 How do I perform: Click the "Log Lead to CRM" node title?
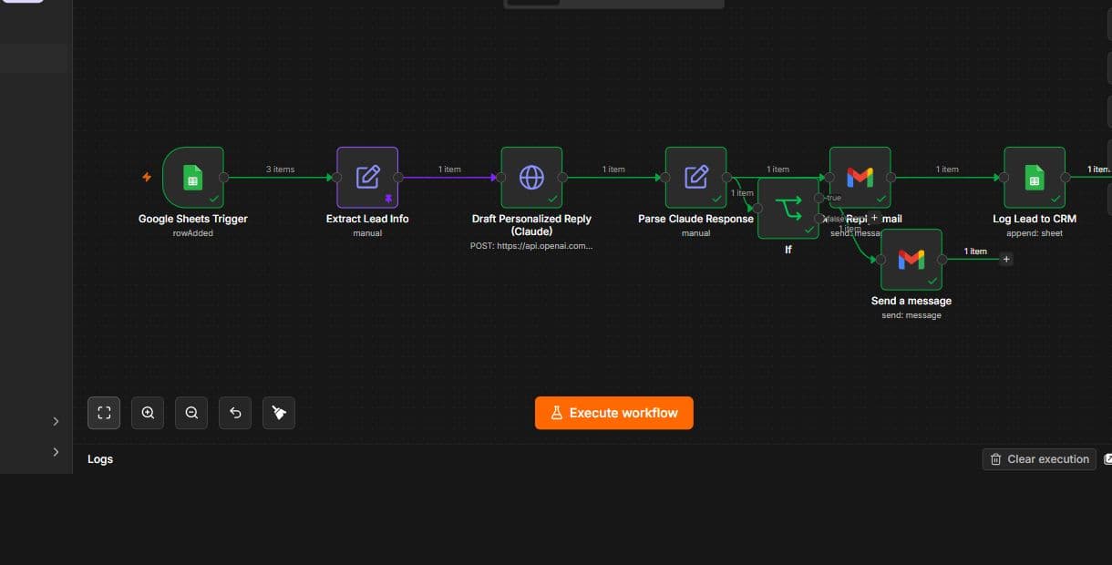pos(1035,219)
